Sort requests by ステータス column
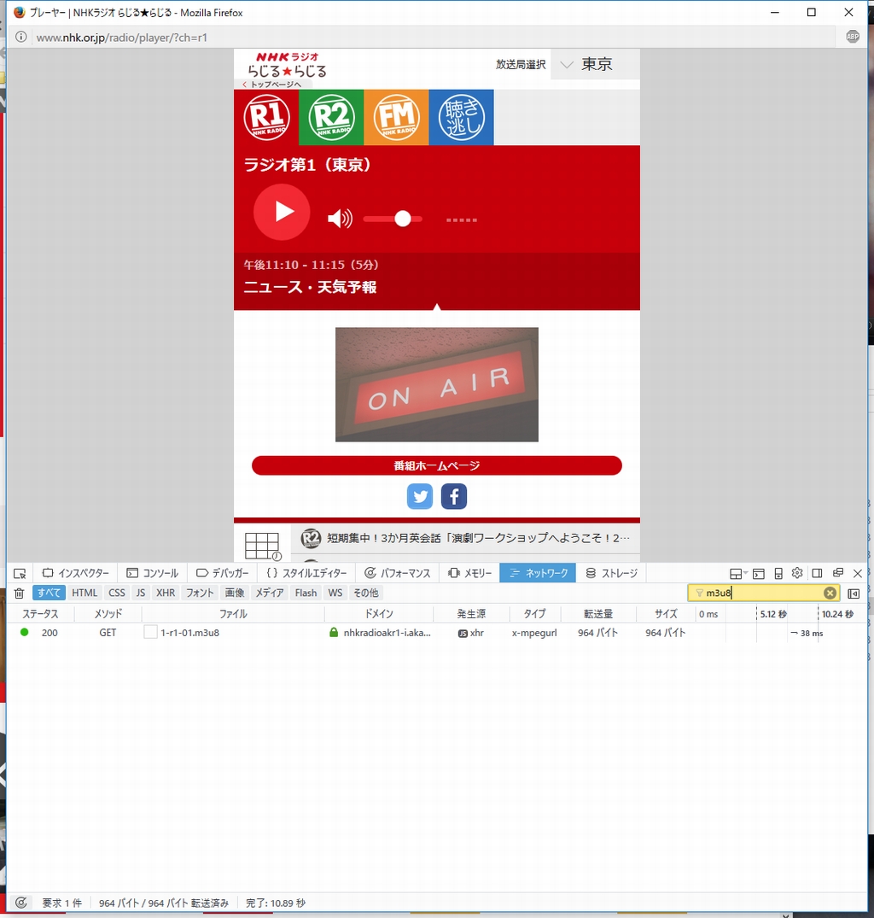The image size is (874, 918). 40,613
